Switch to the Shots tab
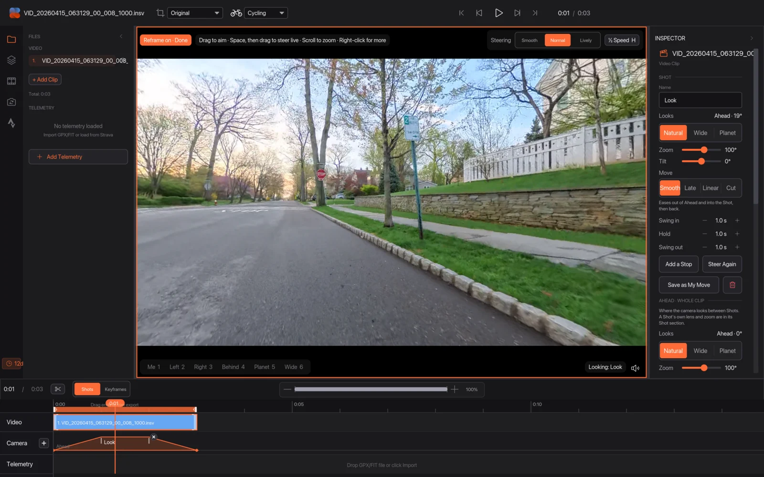The height and width of the screenshot is (477, 764). coord(87,389)
